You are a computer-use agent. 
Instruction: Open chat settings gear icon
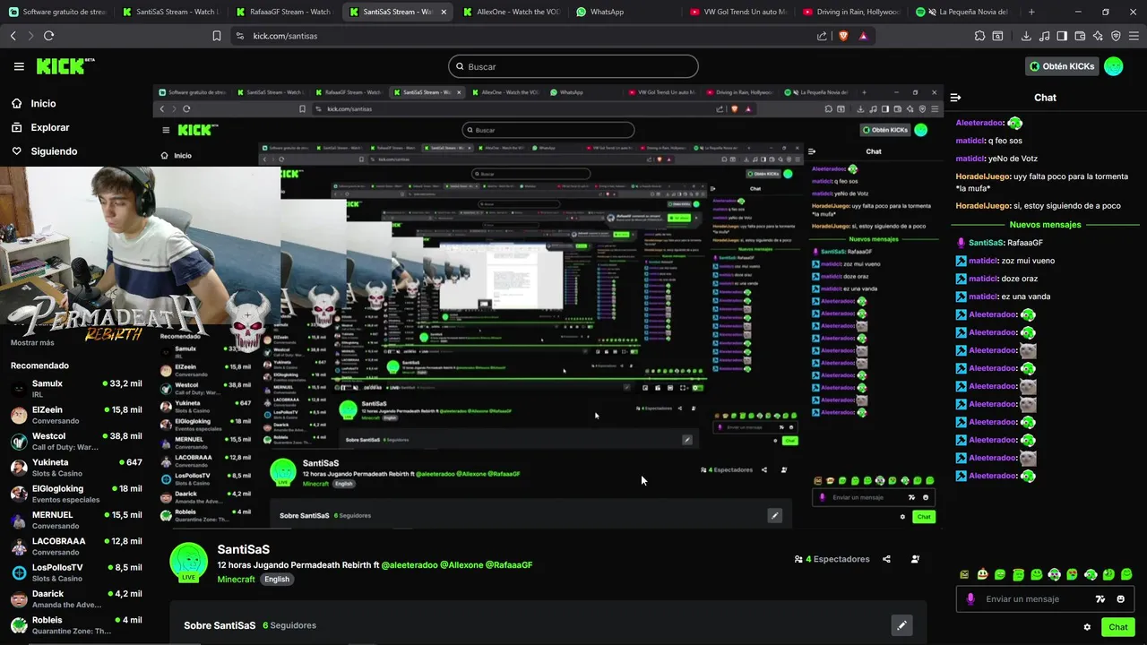click(x=1087, y=627)
